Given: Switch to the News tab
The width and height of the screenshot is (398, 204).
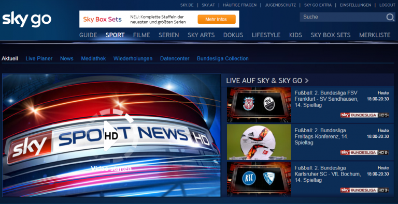Looking at the screenshot, I should point(67,59).
